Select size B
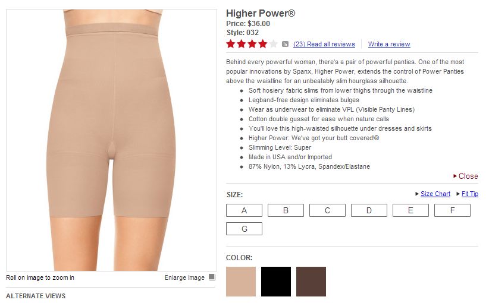Image resolution: width=489 pixels, height=303 pixels. (286, 210)
